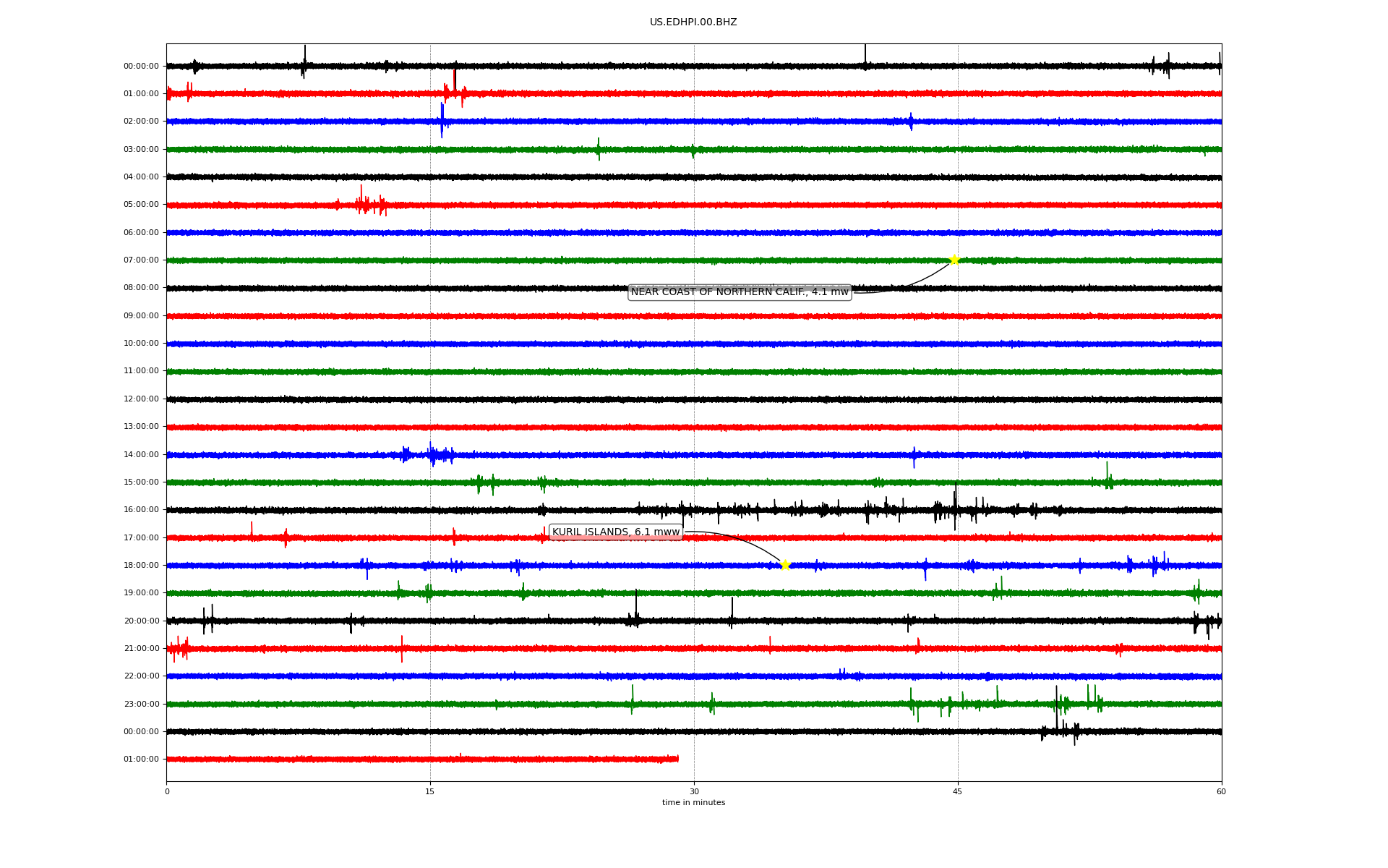Click the 11:00:00 row label
The image size is (1388, 868).
141,371
